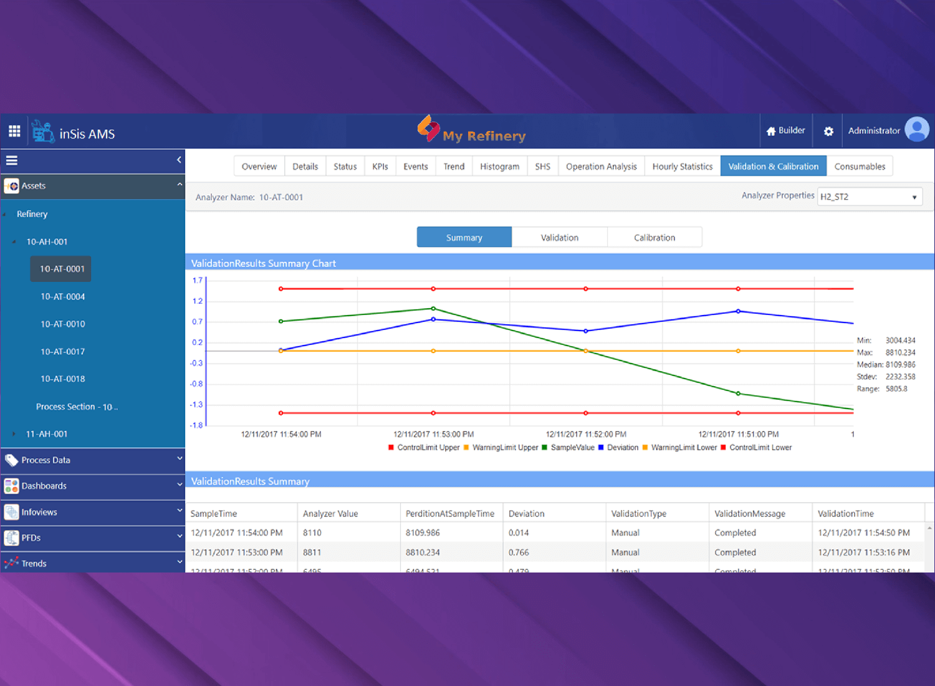Viewport: 935px width, 686px height.
Task: Select 10-AT-0004 in the asset tree
Action: click(63, 297)
